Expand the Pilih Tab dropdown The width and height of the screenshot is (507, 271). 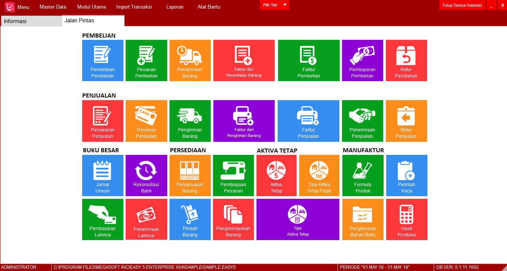(x=285, y=5)
